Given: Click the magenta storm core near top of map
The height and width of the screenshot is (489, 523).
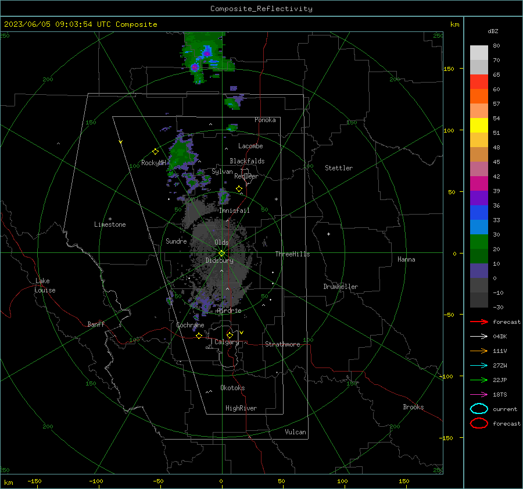Looking at the screenshot, I should point(195,67).
